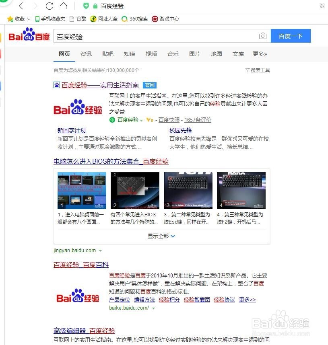
Task: Open the 百度快照 cached link
Action: click(169, 120)
